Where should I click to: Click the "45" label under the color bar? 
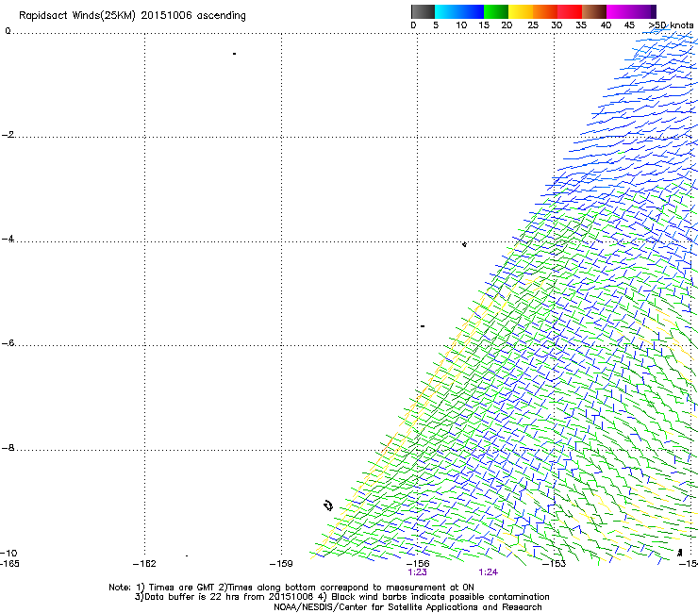pyautogui.click(x=629, y=25)
